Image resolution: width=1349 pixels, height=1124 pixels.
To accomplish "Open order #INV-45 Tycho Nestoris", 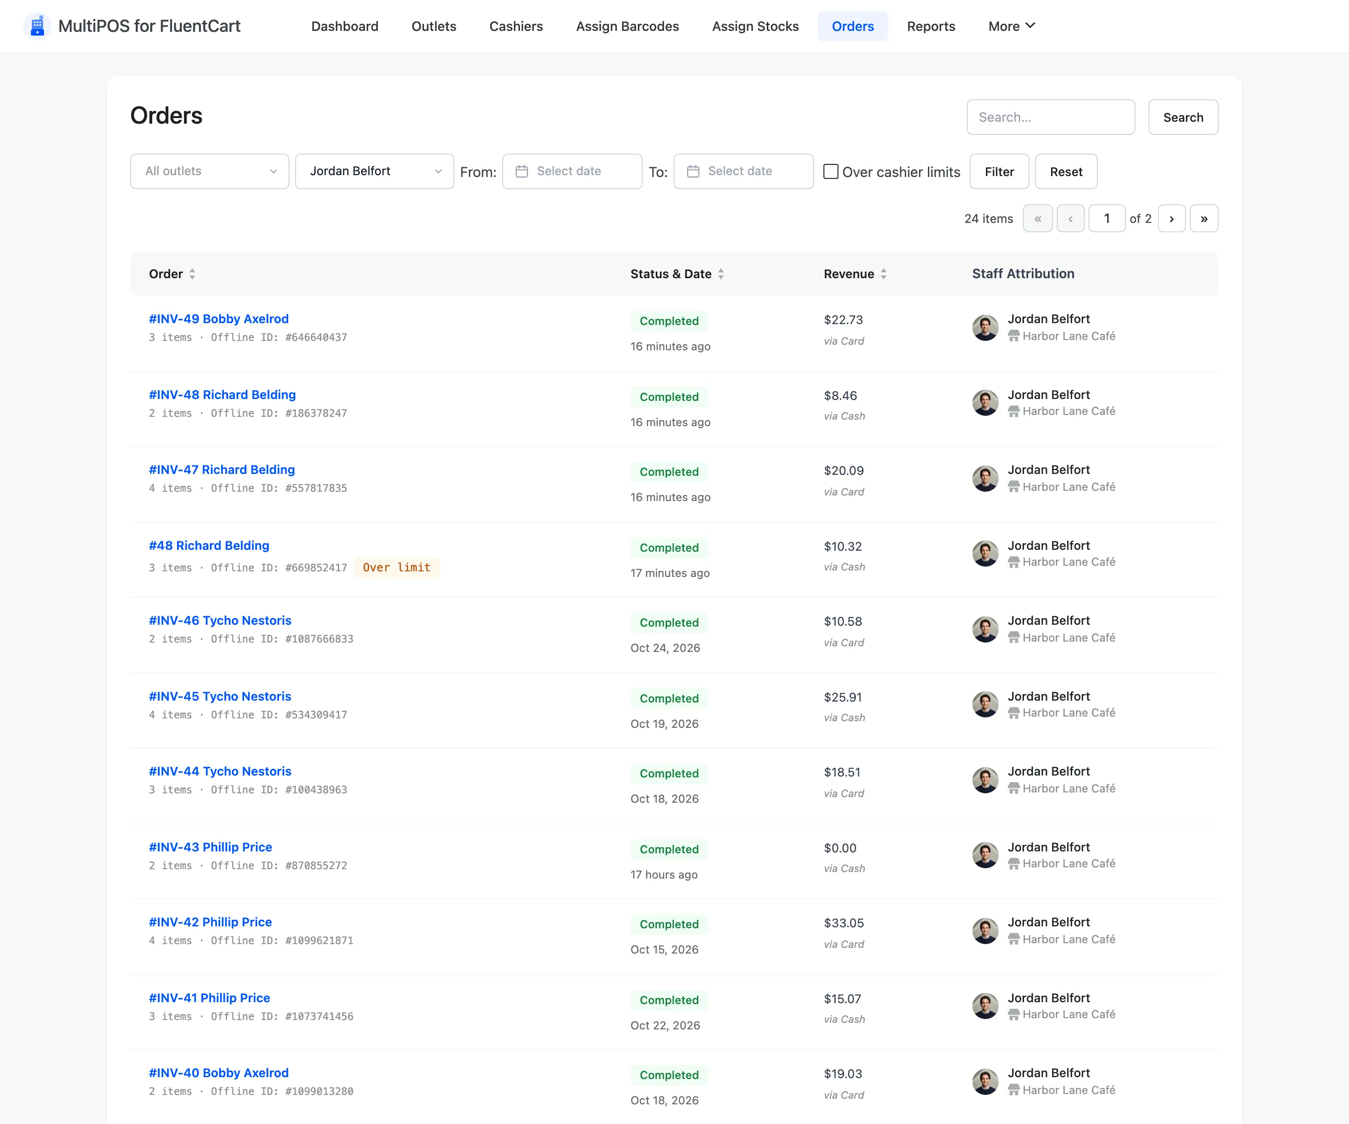I will click(220, 696).
